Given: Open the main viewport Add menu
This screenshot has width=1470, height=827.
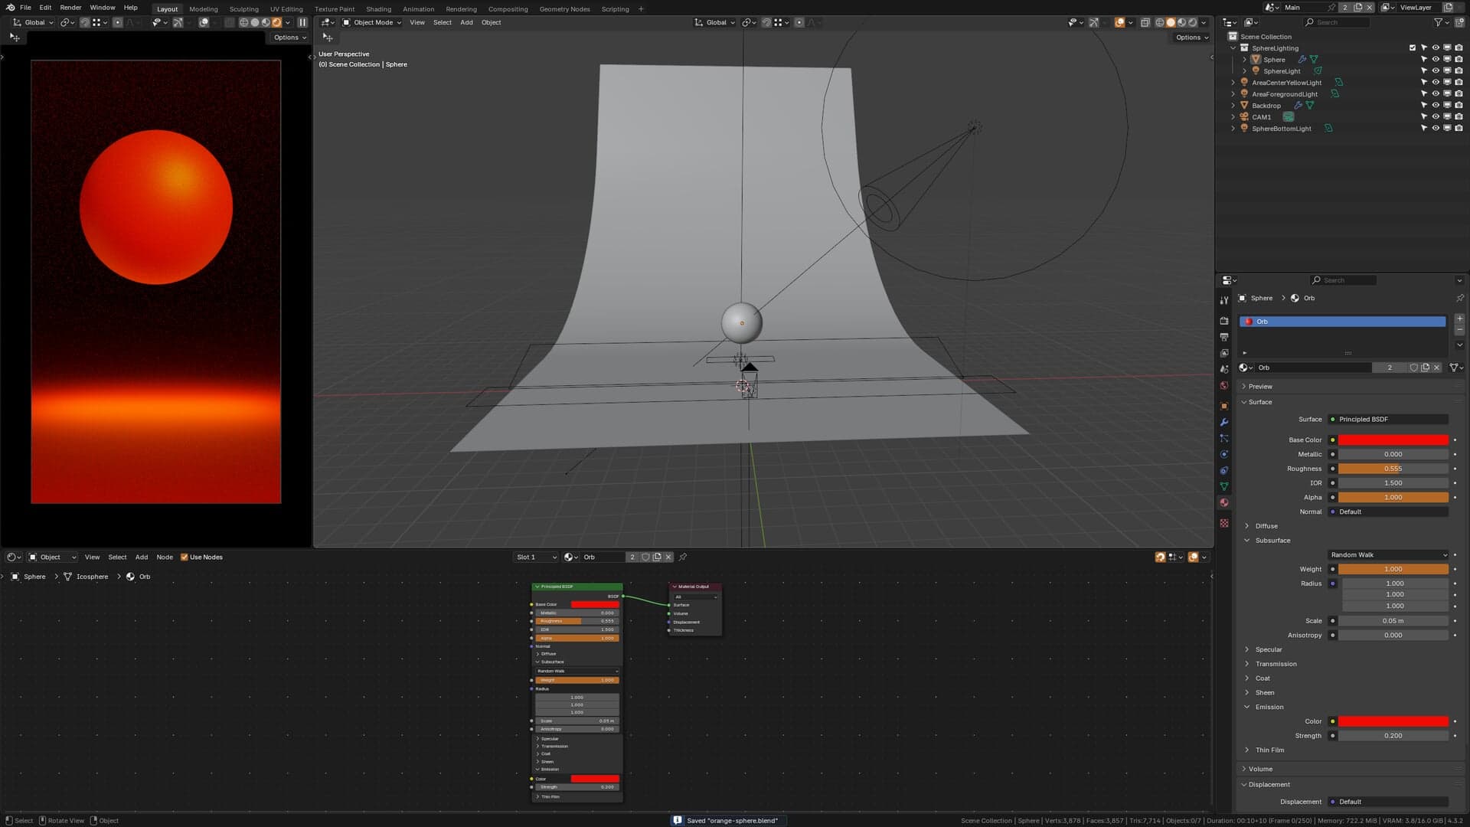Looking at the screenshot, I should (x=466, y=22).
